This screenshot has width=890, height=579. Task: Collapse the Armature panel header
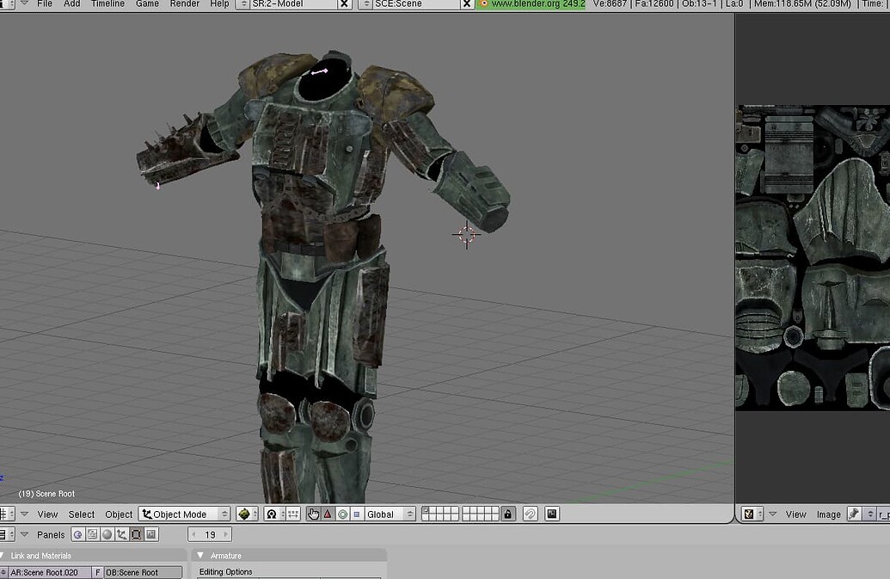(x=201, y=554)
